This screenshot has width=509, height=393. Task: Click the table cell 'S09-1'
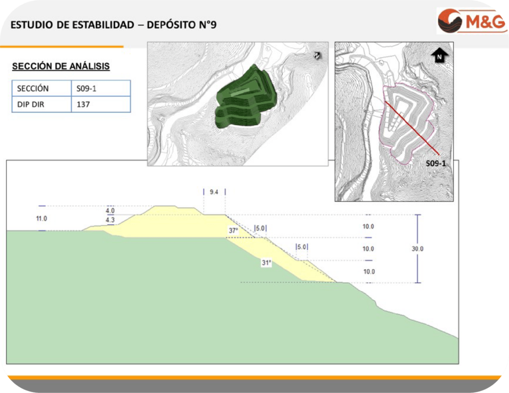pyautogui.click(x=101, y=88)
